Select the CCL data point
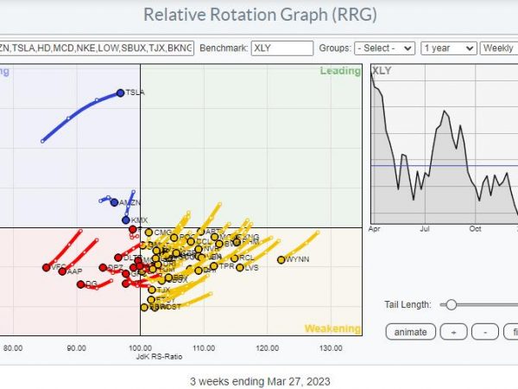Image resolution: width=518 pixels, height=389 pixels. (x=191, y=241)
